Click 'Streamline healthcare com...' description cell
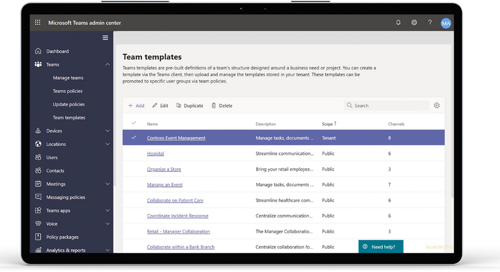 [284, 200]
